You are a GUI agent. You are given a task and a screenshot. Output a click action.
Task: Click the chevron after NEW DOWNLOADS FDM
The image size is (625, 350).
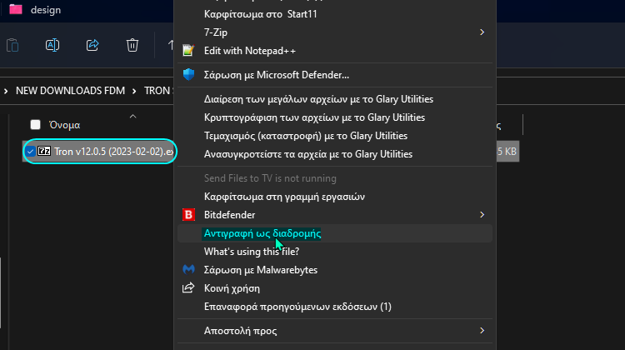coord(134,91)
